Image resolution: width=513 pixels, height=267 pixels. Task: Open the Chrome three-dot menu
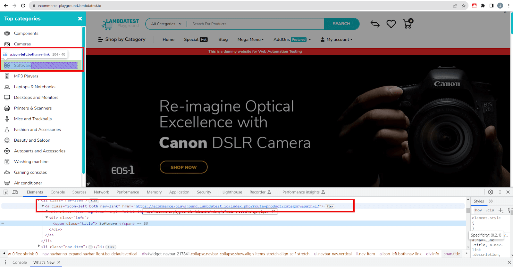[x=509, y=6]
